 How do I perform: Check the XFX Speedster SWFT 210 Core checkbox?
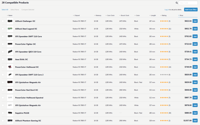3,36
